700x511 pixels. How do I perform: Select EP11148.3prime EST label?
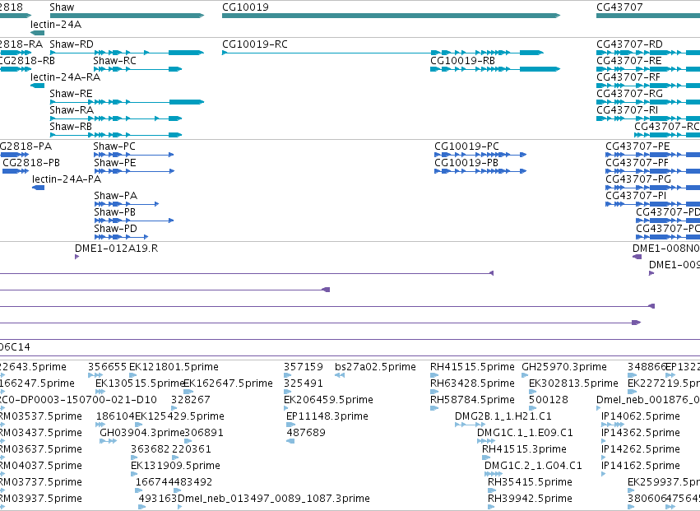327,416
